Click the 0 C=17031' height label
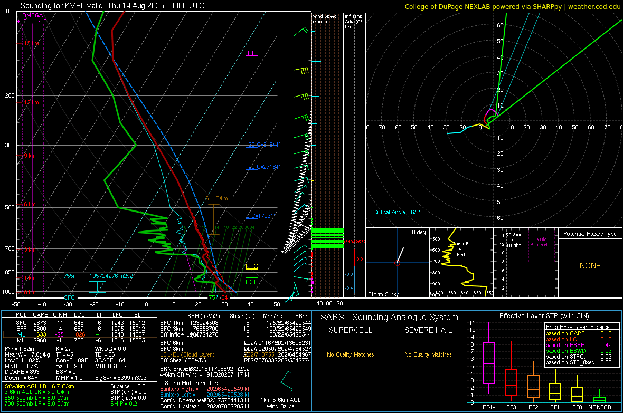Viewport: 623px width, 413px height. click(x=261, y=216)
